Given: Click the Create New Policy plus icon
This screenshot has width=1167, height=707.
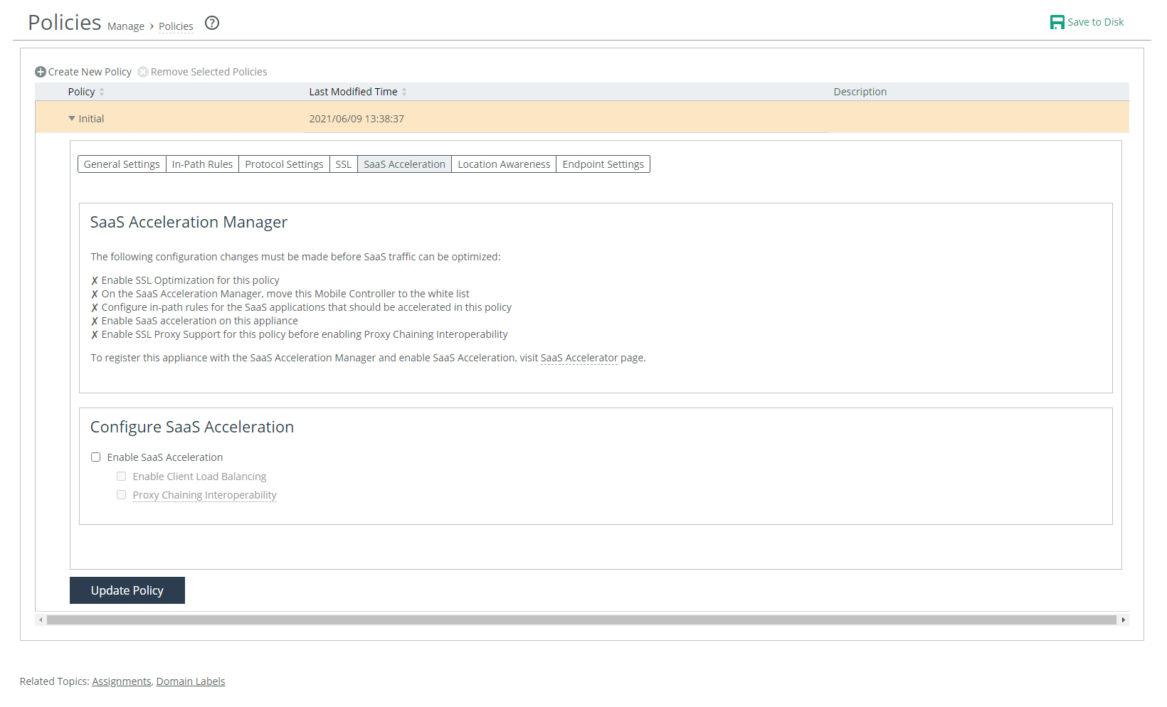Looking at the screenshot, I should click(41, 72).
